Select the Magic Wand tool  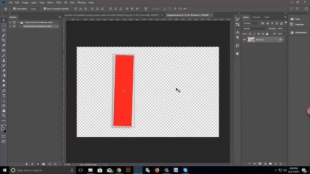(3, 35)
